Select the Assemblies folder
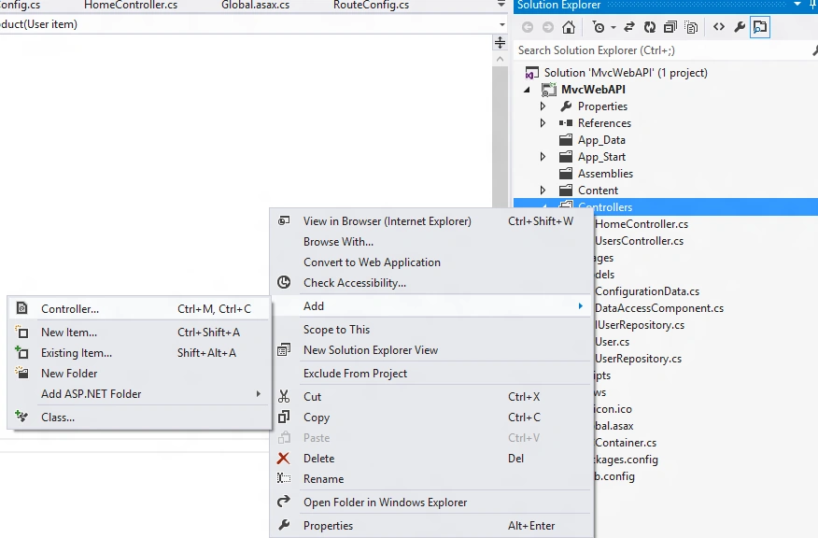This screenshot has height=538, width=818. point(605,173)
